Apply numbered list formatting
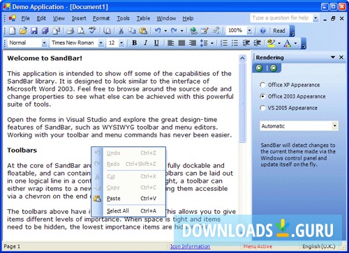349x253 pixels. tap(224, 43)
